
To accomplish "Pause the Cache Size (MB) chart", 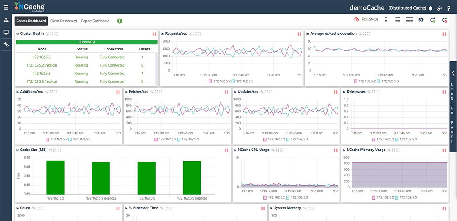I will click(227, 150).
